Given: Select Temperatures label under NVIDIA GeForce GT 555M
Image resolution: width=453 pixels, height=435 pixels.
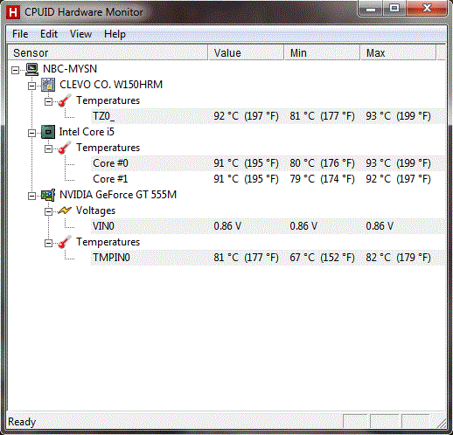Looking at the screenshot, I should [108, 242].
